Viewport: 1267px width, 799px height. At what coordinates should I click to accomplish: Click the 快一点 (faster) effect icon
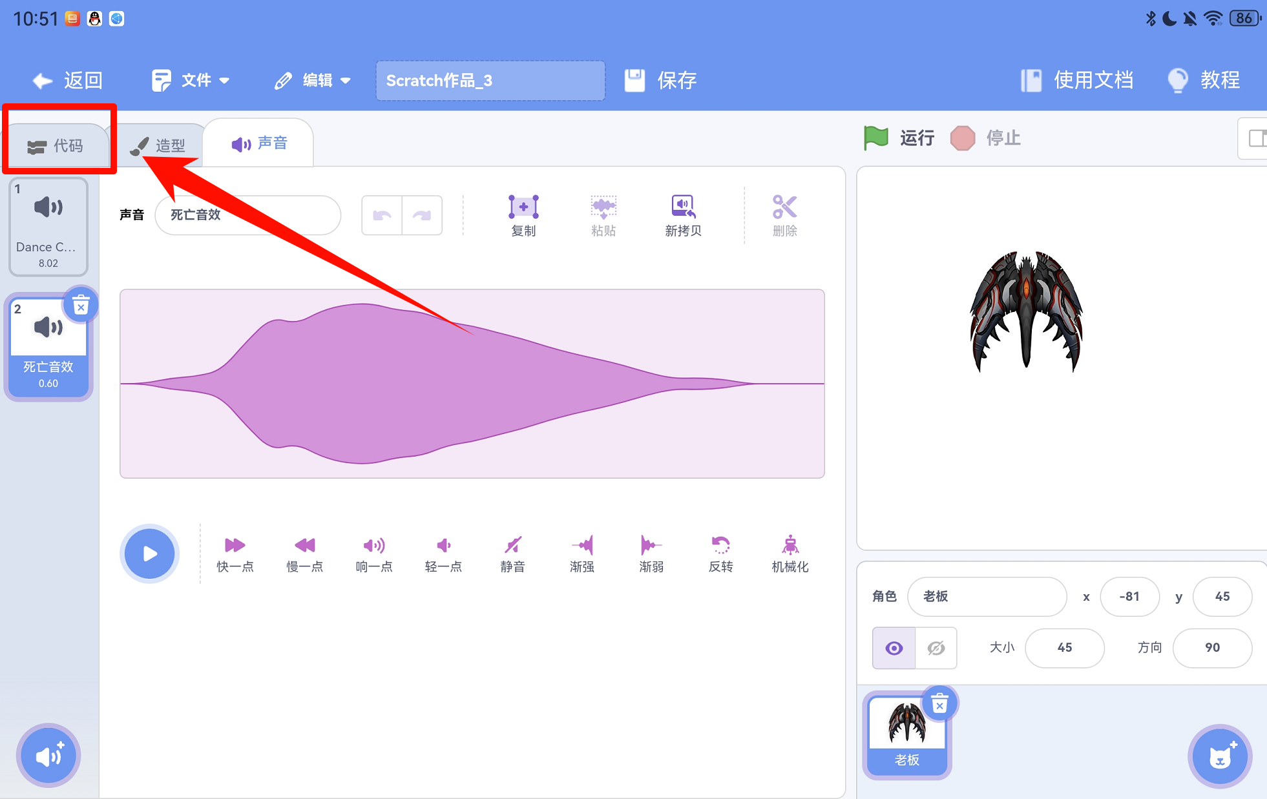[235, 546]
